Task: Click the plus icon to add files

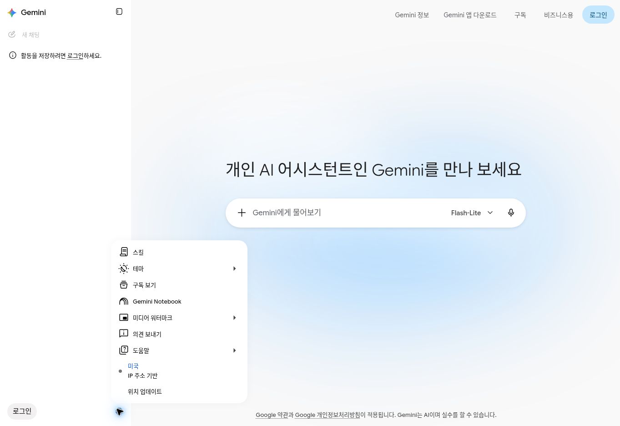Action: click(x=242, y=213)
